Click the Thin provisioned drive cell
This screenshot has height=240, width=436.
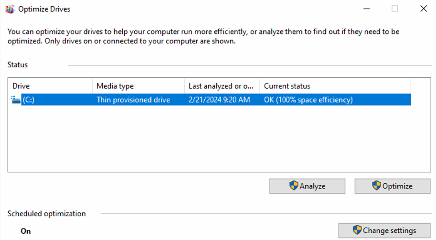pos(133,100)
